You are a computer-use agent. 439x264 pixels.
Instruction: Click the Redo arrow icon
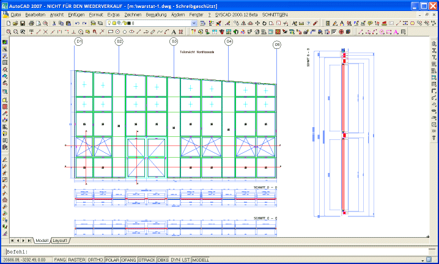84,23
